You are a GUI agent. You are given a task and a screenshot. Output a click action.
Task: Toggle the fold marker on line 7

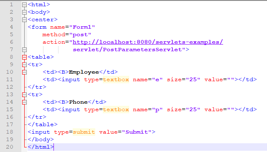[24, 50]
